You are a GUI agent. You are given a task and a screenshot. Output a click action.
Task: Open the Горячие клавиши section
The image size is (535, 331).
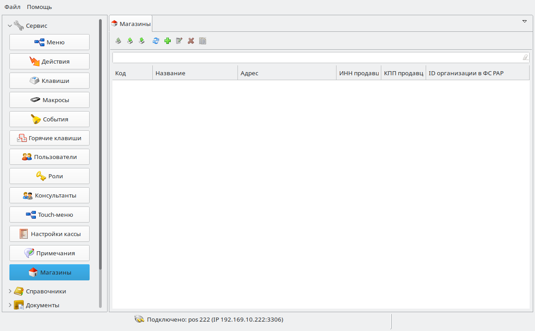click(49, 138)
